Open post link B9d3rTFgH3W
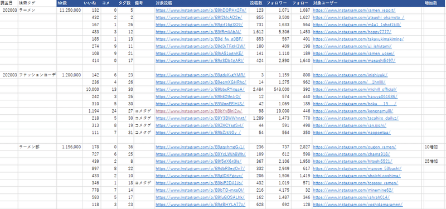446x209 pixels. (x=200, y=46)
